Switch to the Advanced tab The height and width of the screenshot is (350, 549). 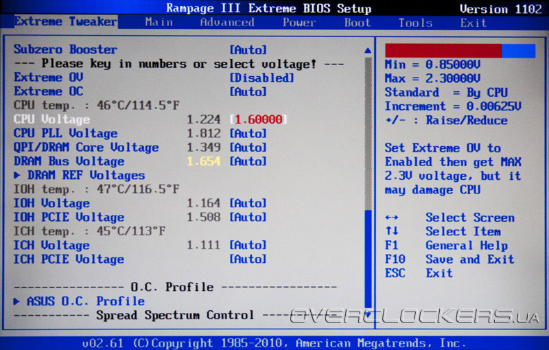point(227,23)
